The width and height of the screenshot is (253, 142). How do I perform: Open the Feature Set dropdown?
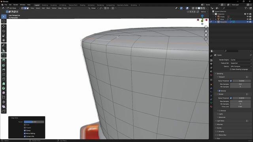(x=241, y=63)
